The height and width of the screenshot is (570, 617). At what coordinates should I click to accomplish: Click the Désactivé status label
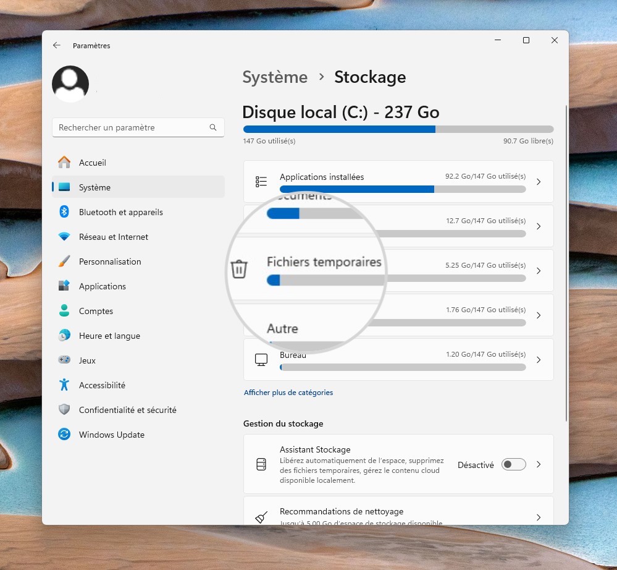pyautogui.click(x=476, y=465)
